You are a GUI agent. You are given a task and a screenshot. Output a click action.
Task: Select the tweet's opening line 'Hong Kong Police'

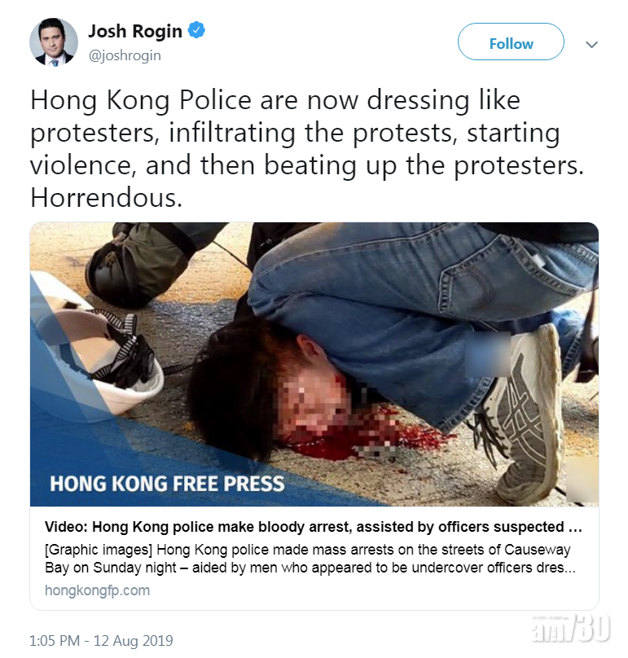[141, 101]
